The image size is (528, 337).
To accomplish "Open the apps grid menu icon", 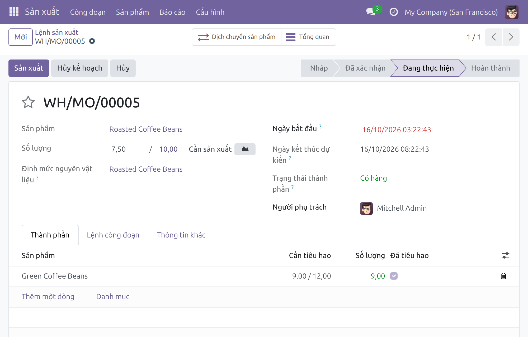I will 14,12.
